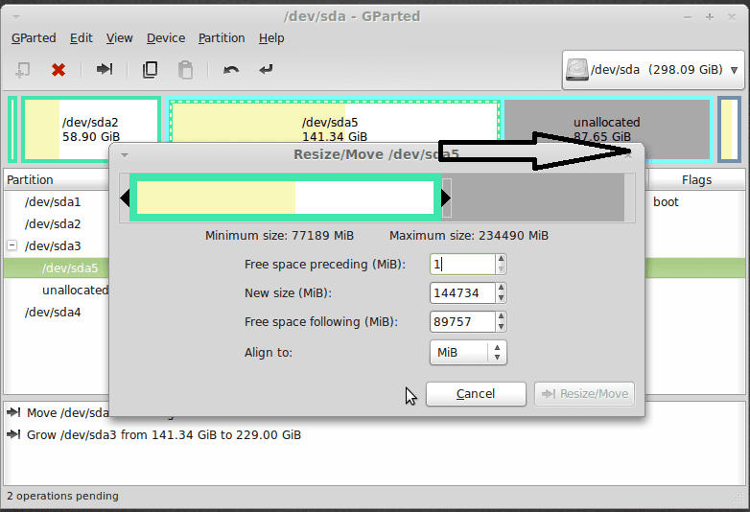Open the /dev/sda device selector dropdown
The image size is (750, 512).
[x=653, y=70]
